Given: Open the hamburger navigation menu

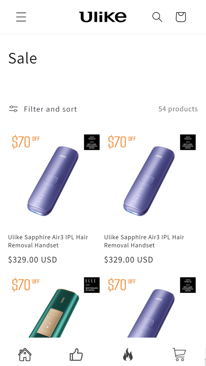Looking at the screenshot, I should [21, 17].
